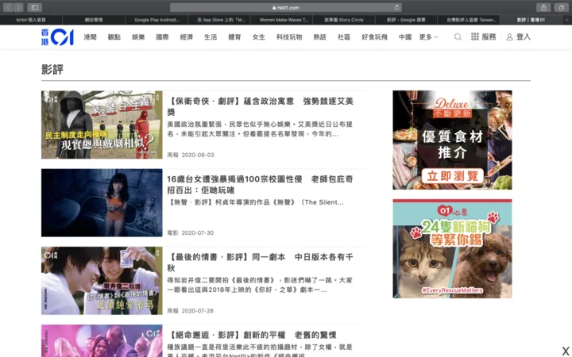Click the 登入 login user icon
The height and width of the screenshot is (357, 572).
510,37
